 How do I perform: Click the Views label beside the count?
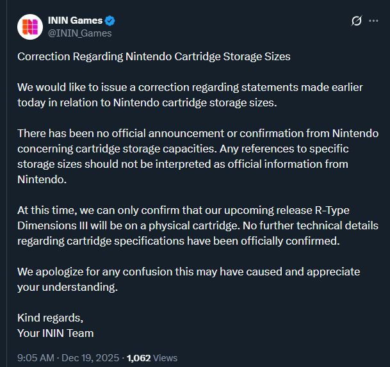[165, 358]
